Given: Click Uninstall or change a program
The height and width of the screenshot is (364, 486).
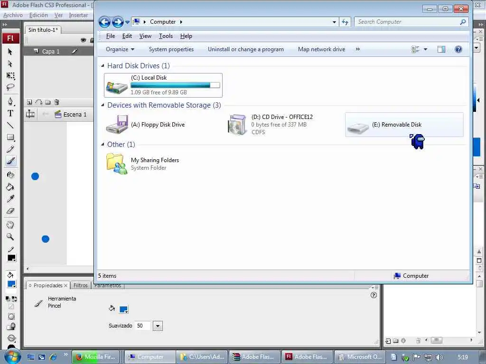Looking at the screenshot, I should point(246,49).
